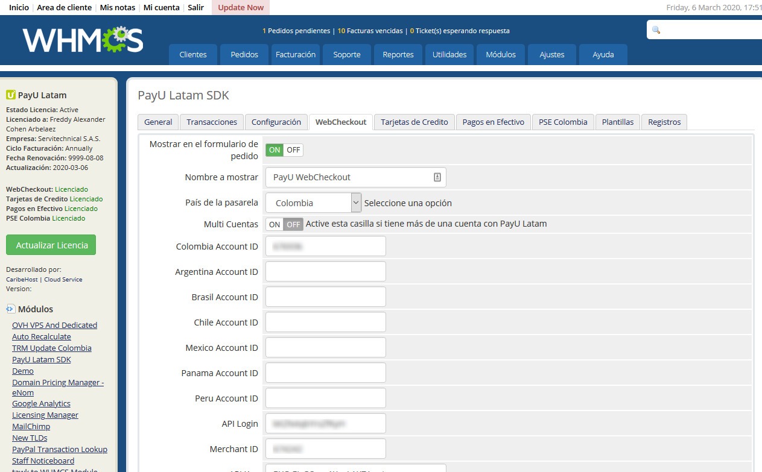Switch to the General tab
762x472 pixels.
point(158,122)
